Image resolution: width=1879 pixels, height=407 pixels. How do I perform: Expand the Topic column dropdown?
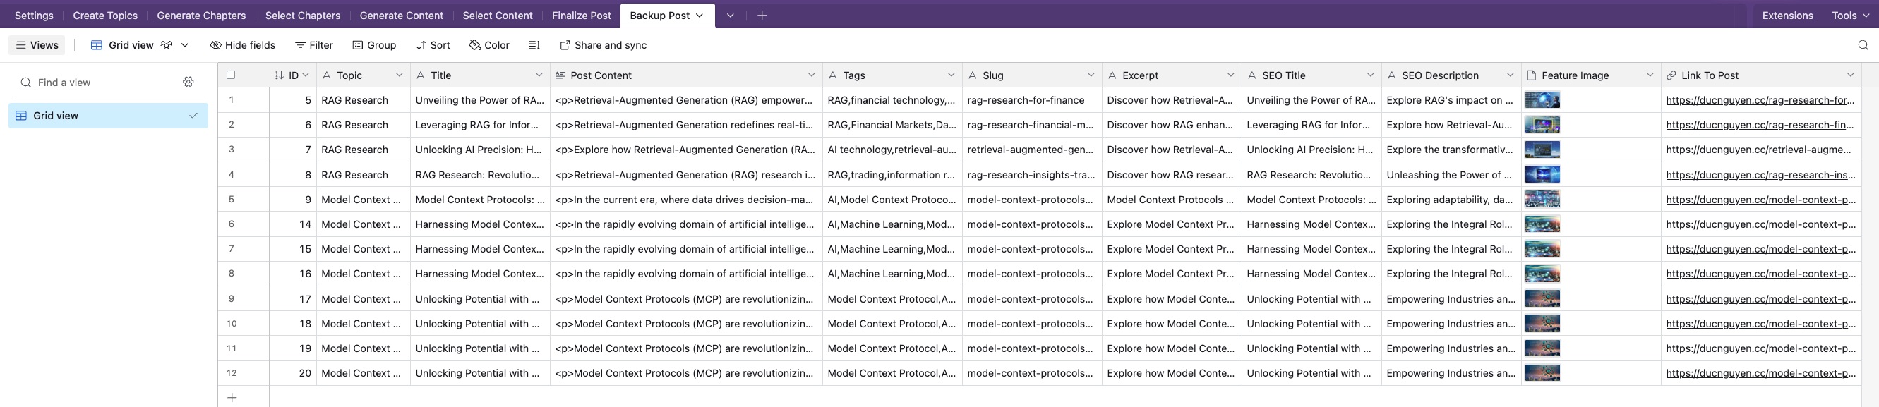[399, 75]
